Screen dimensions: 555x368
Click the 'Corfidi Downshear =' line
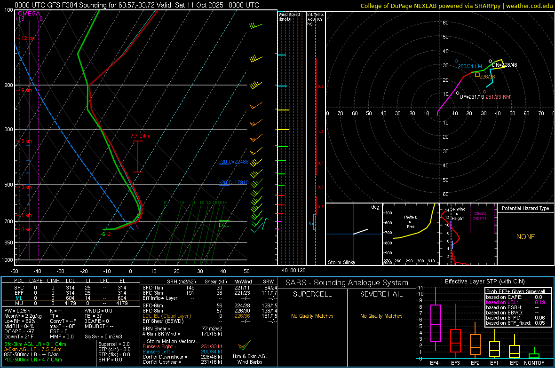click(182, 357)
